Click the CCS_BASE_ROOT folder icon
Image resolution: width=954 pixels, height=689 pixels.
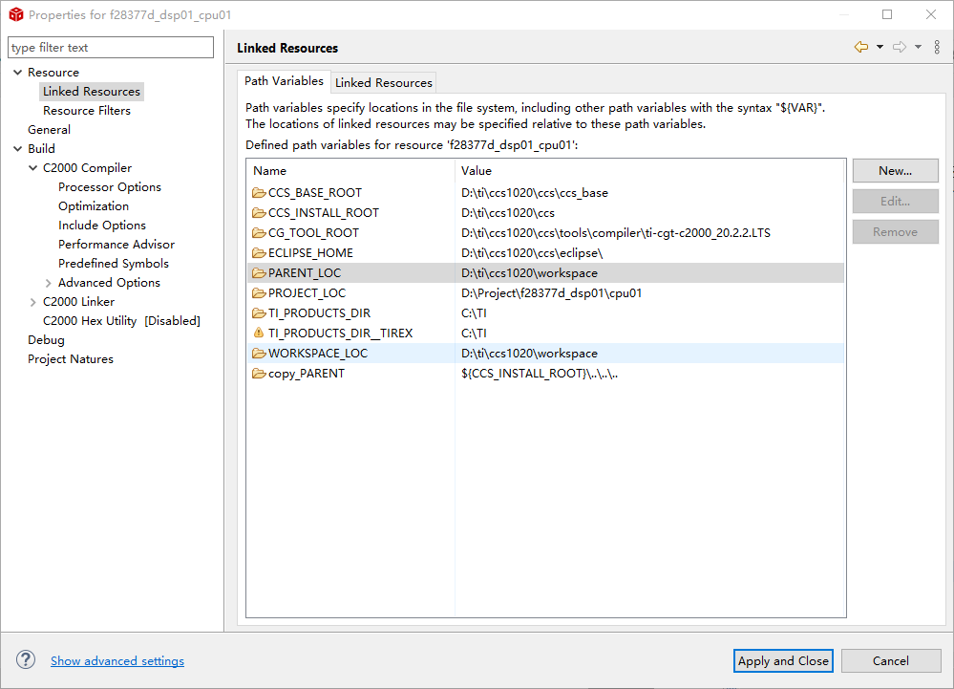click(x=258, y=193)
